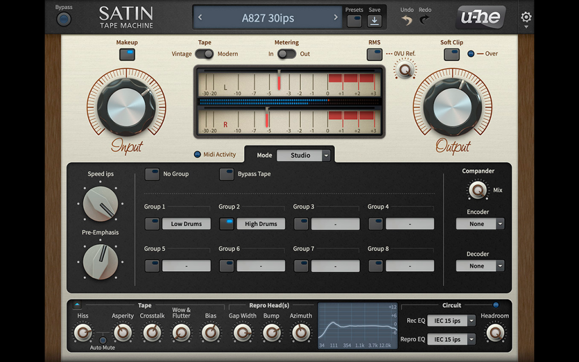The image size is (579, 362).
Task: Open the Compander Decoder dropdown
Action: pos(480,266)
